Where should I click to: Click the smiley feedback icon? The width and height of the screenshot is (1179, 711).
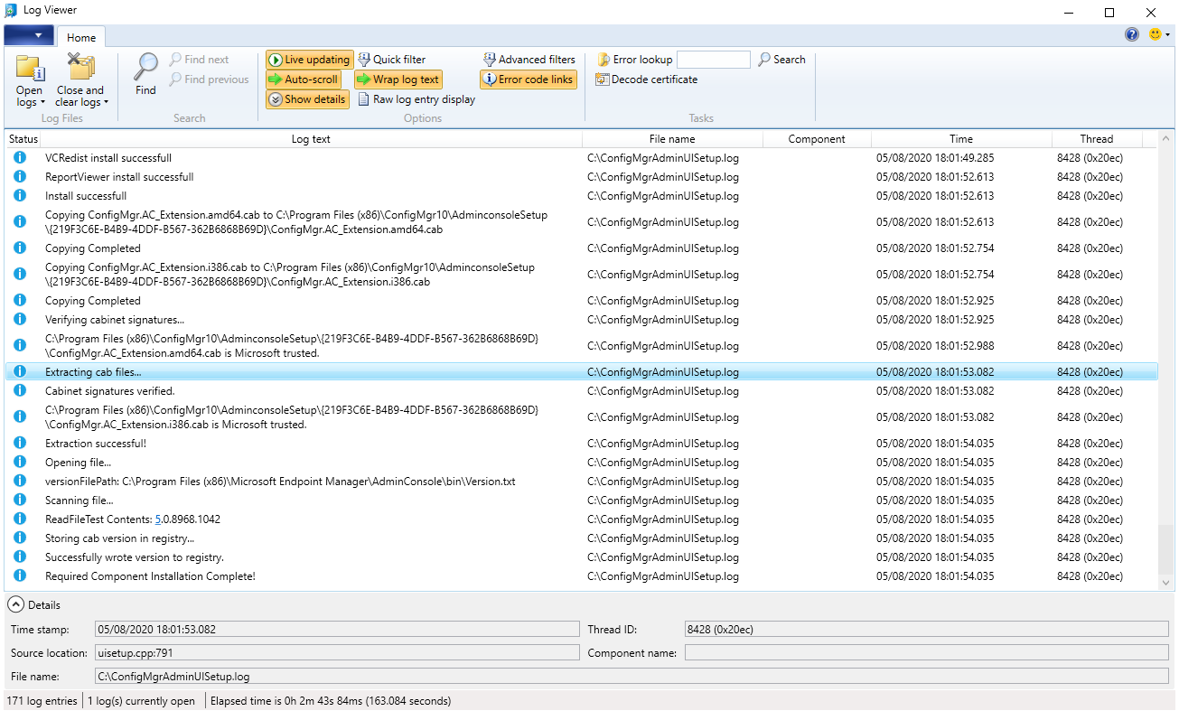[x=1155, y=35]
